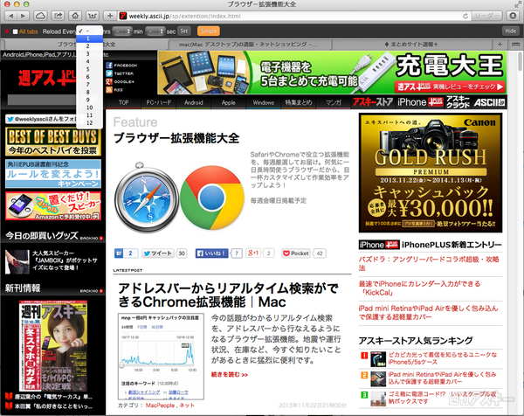524x416 pixels.
Task: Open the MacPeople category link
Action: 160,406
